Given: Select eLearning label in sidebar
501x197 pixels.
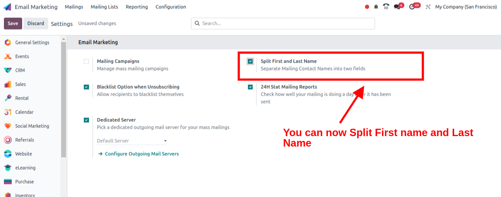Looking at the screenshot, I should [x=25, y=167].
